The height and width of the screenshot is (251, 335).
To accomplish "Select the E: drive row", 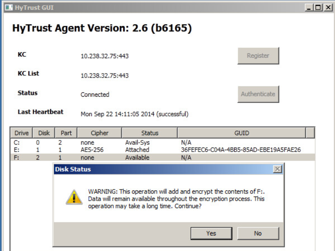I will coord(162,150).
